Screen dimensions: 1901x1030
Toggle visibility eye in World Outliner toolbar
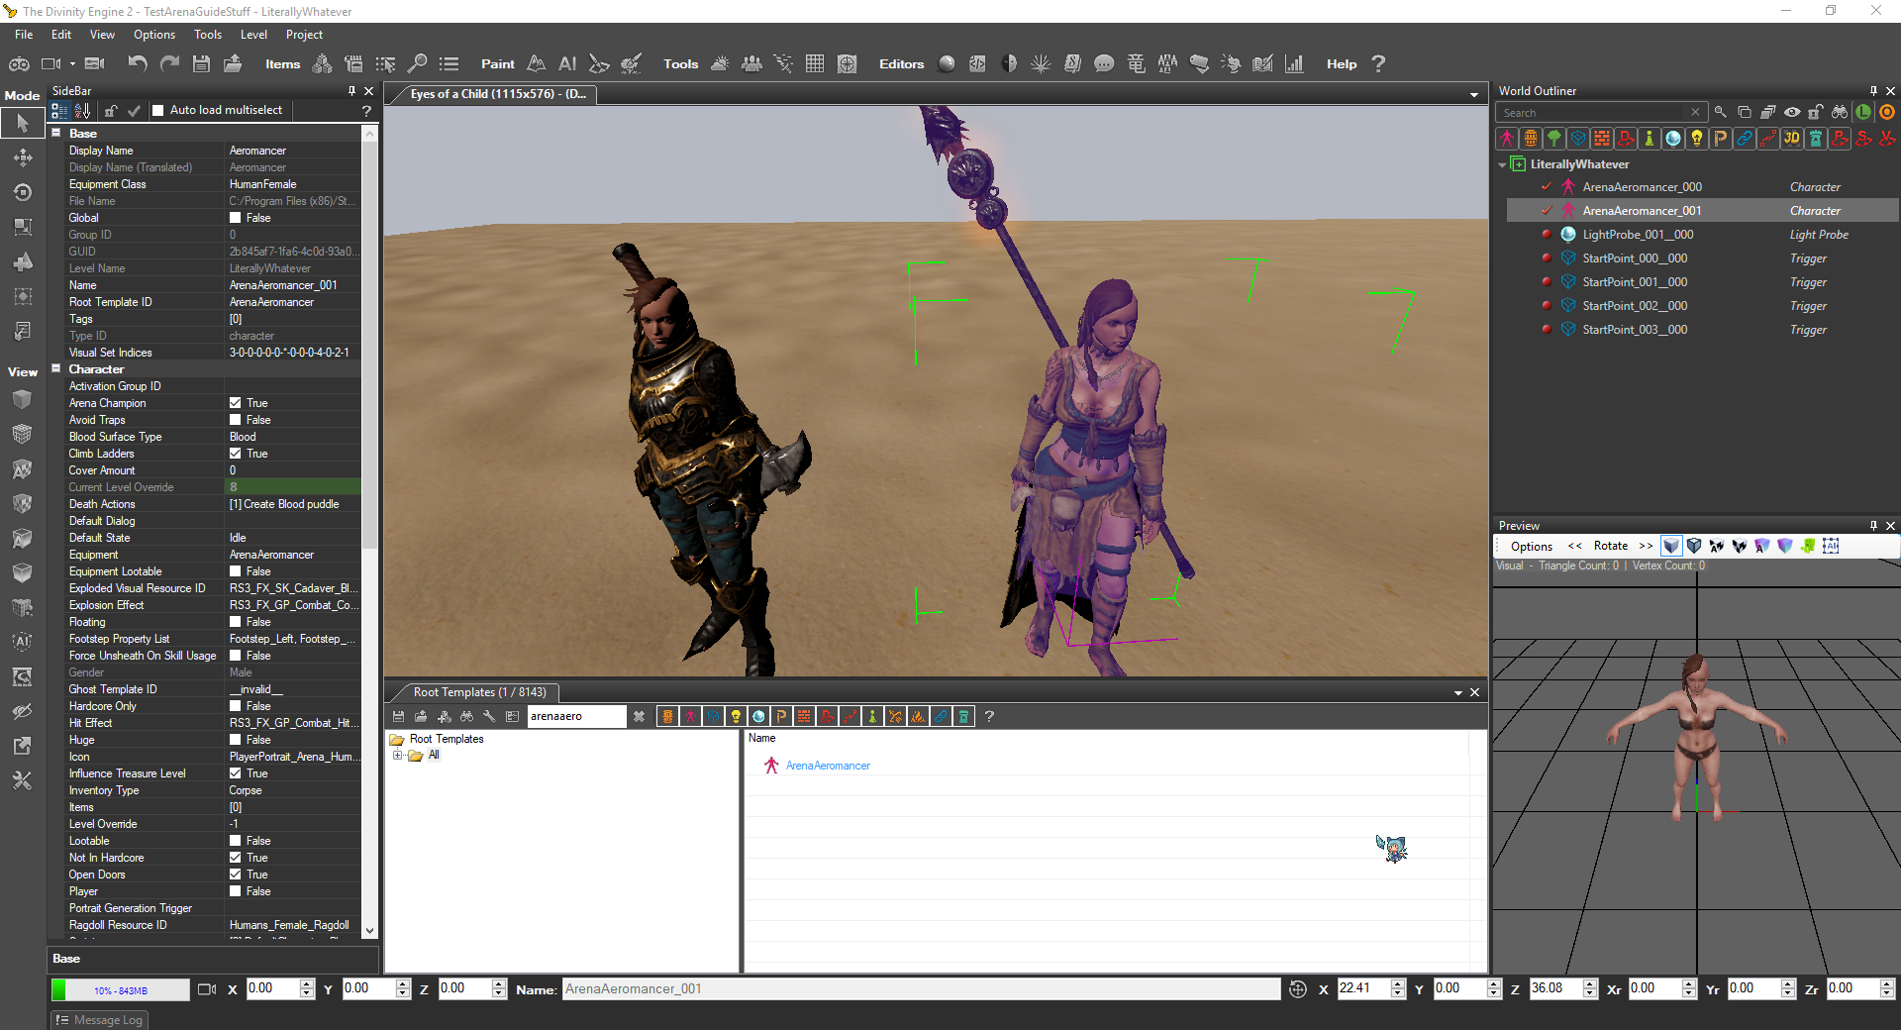pyautogui.click(x=1792, y=112)
